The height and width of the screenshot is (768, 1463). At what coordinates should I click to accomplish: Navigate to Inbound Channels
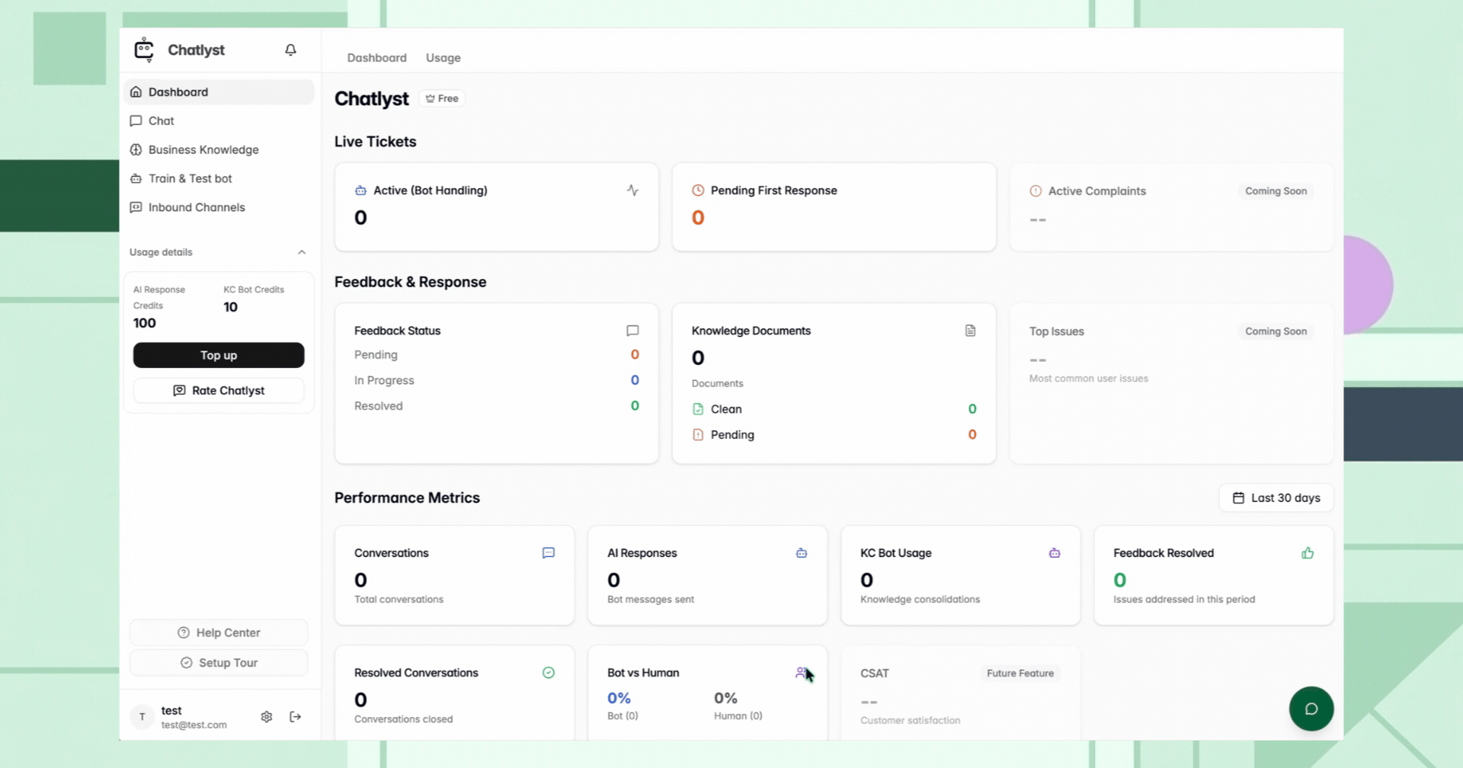pos(219,207)
